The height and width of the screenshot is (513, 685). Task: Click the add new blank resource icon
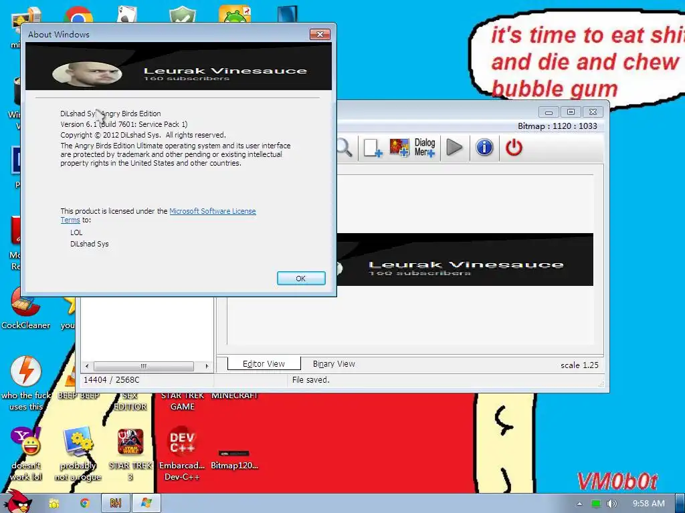point(373,148)
